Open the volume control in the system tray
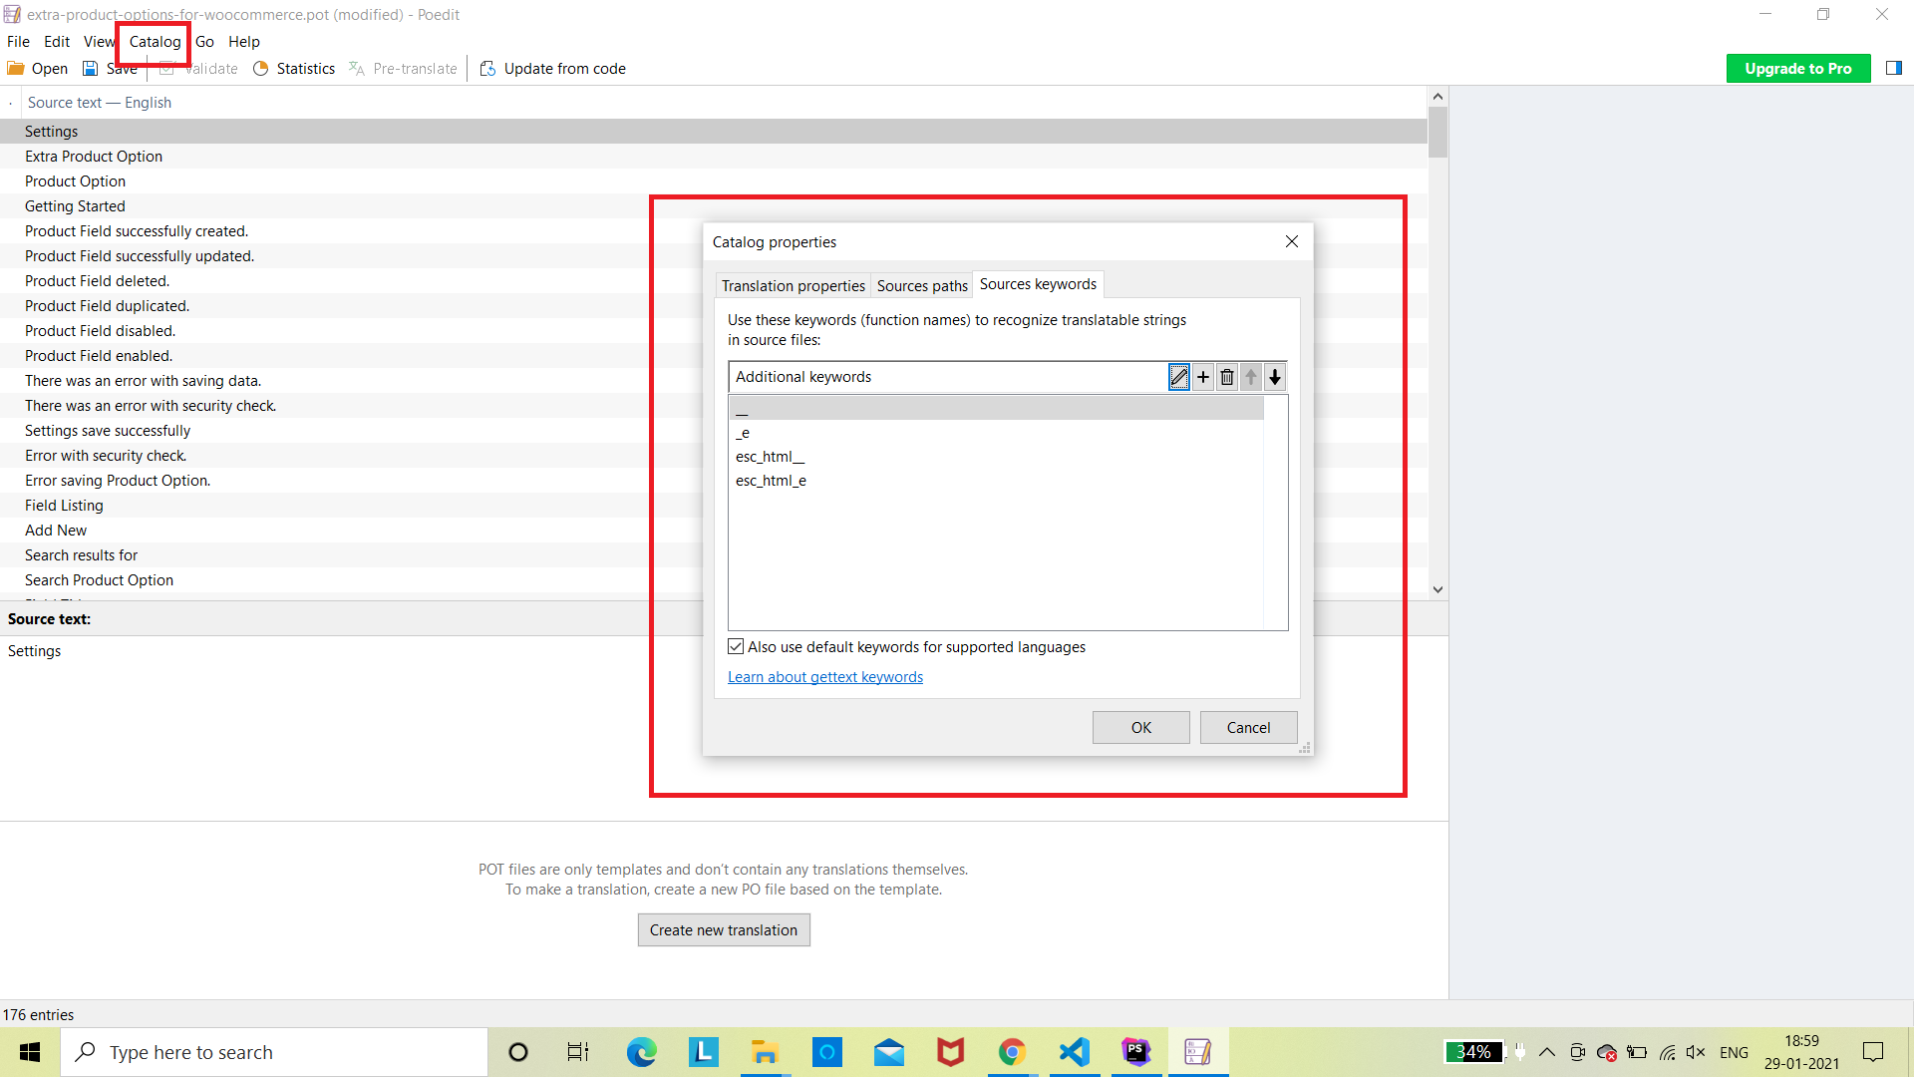Viewport: 1914px width, 1077px height. tap(1696, 1052)
